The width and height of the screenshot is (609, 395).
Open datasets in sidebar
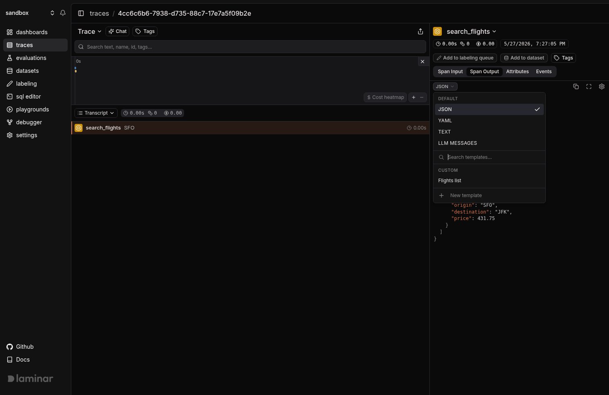pos(35,71)
